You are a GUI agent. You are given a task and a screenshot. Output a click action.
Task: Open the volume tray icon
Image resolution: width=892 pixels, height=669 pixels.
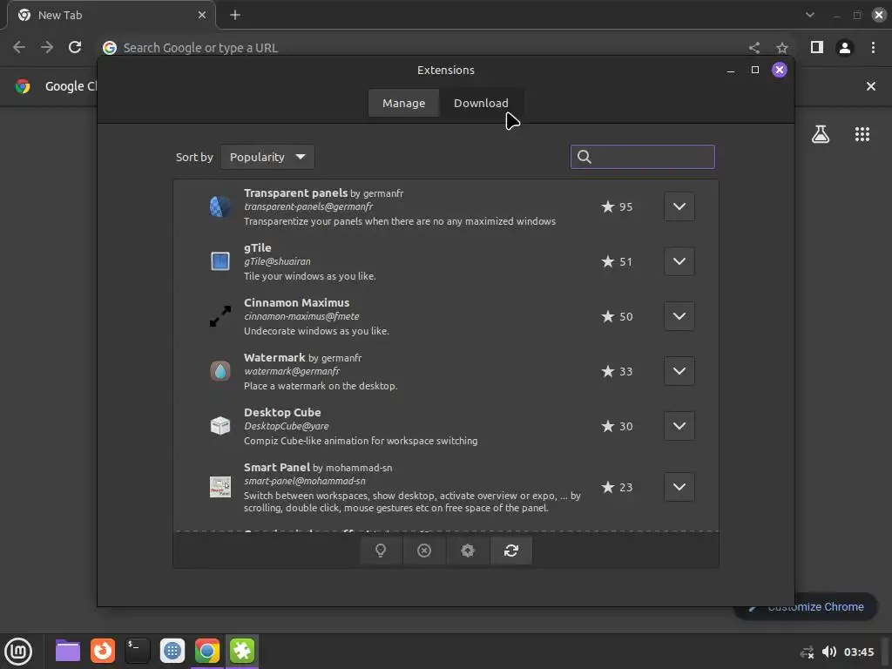(829, 652)
